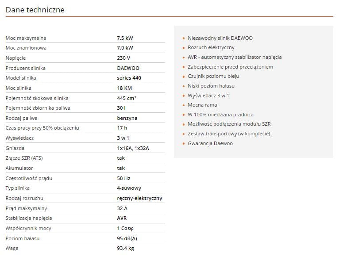Screen dimensions: 339x257
Task: Select the 'Czujnik poziomu oleju' feature item
Action: (213, 76)
